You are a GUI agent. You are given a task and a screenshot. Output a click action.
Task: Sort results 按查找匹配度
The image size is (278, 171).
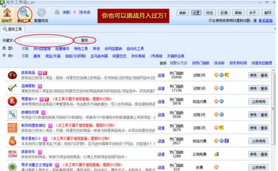tap(262, 63)
